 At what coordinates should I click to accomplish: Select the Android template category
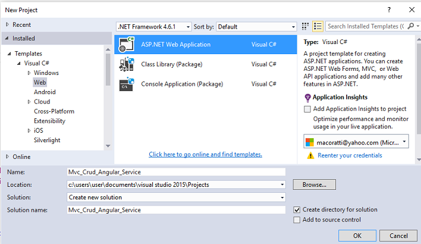click(x=45, y=92)
